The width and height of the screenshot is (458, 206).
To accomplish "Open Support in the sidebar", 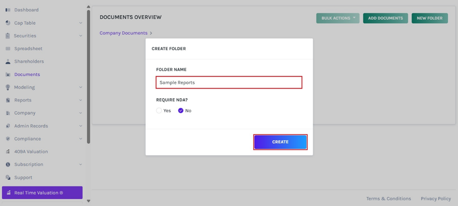I will (x=23, y=177).
